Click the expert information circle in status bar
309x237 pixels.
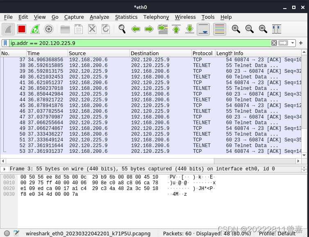7,233
